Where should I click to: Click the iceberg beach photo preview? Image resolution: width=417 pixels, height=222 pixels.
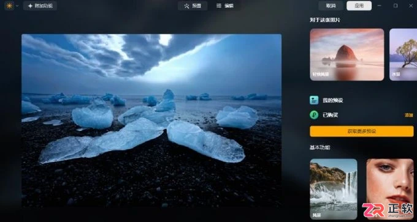tap(151, 120)
